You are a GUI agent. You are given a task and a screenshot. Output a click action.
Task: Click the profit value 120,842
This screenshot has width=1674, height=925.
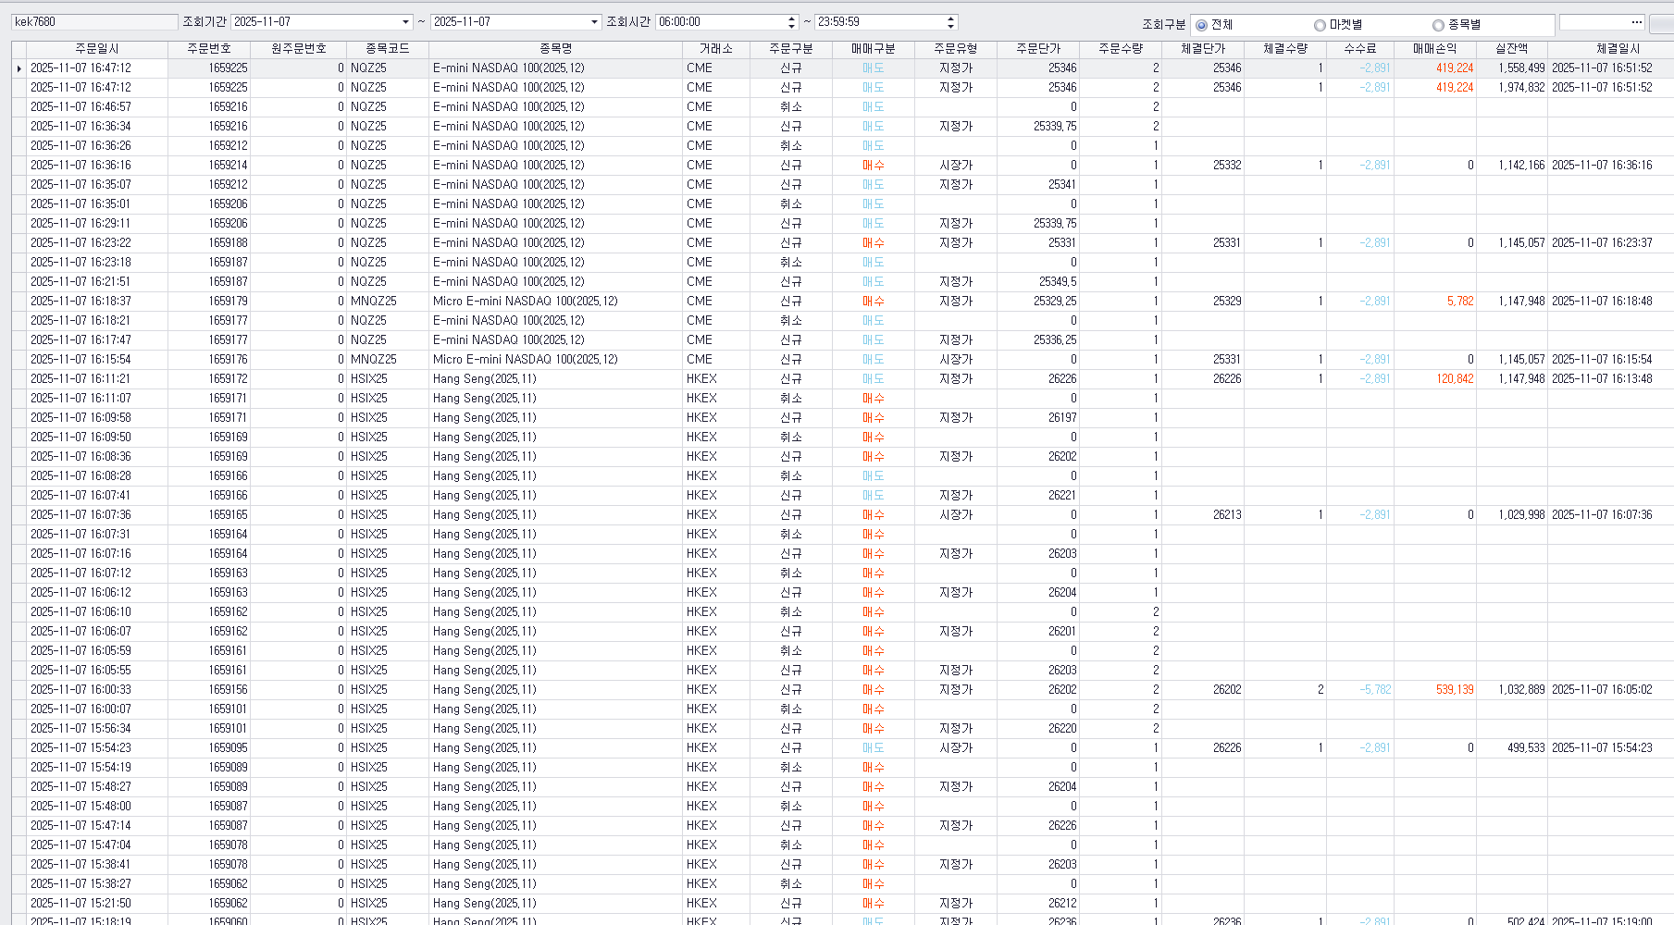click(x=1455, y=379)
